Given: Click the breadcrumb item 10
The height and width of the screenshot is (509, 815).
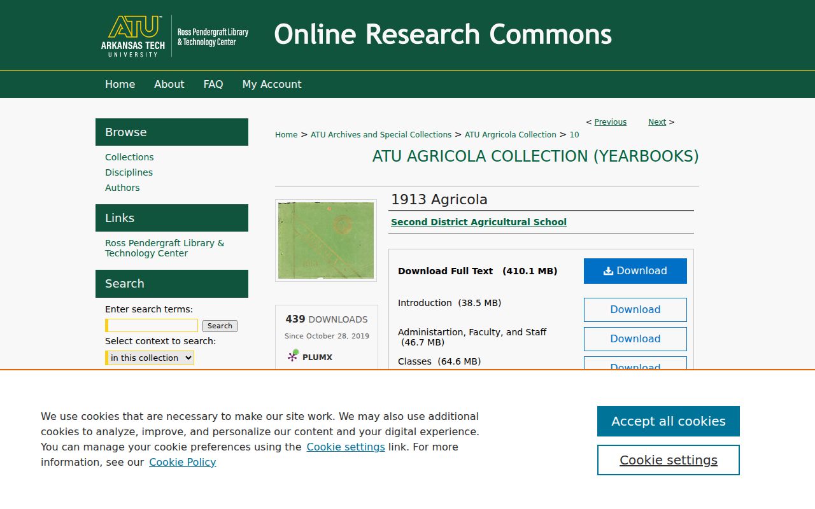Looking at the screenshot, I should coord(574,135).
